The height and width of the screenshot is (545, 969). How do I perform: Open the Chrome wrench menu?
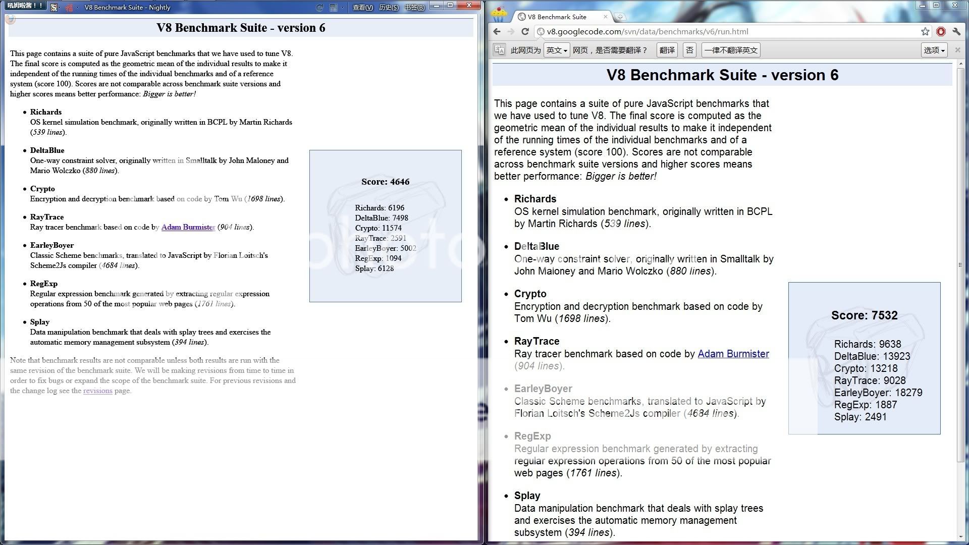tap(956, 31)
